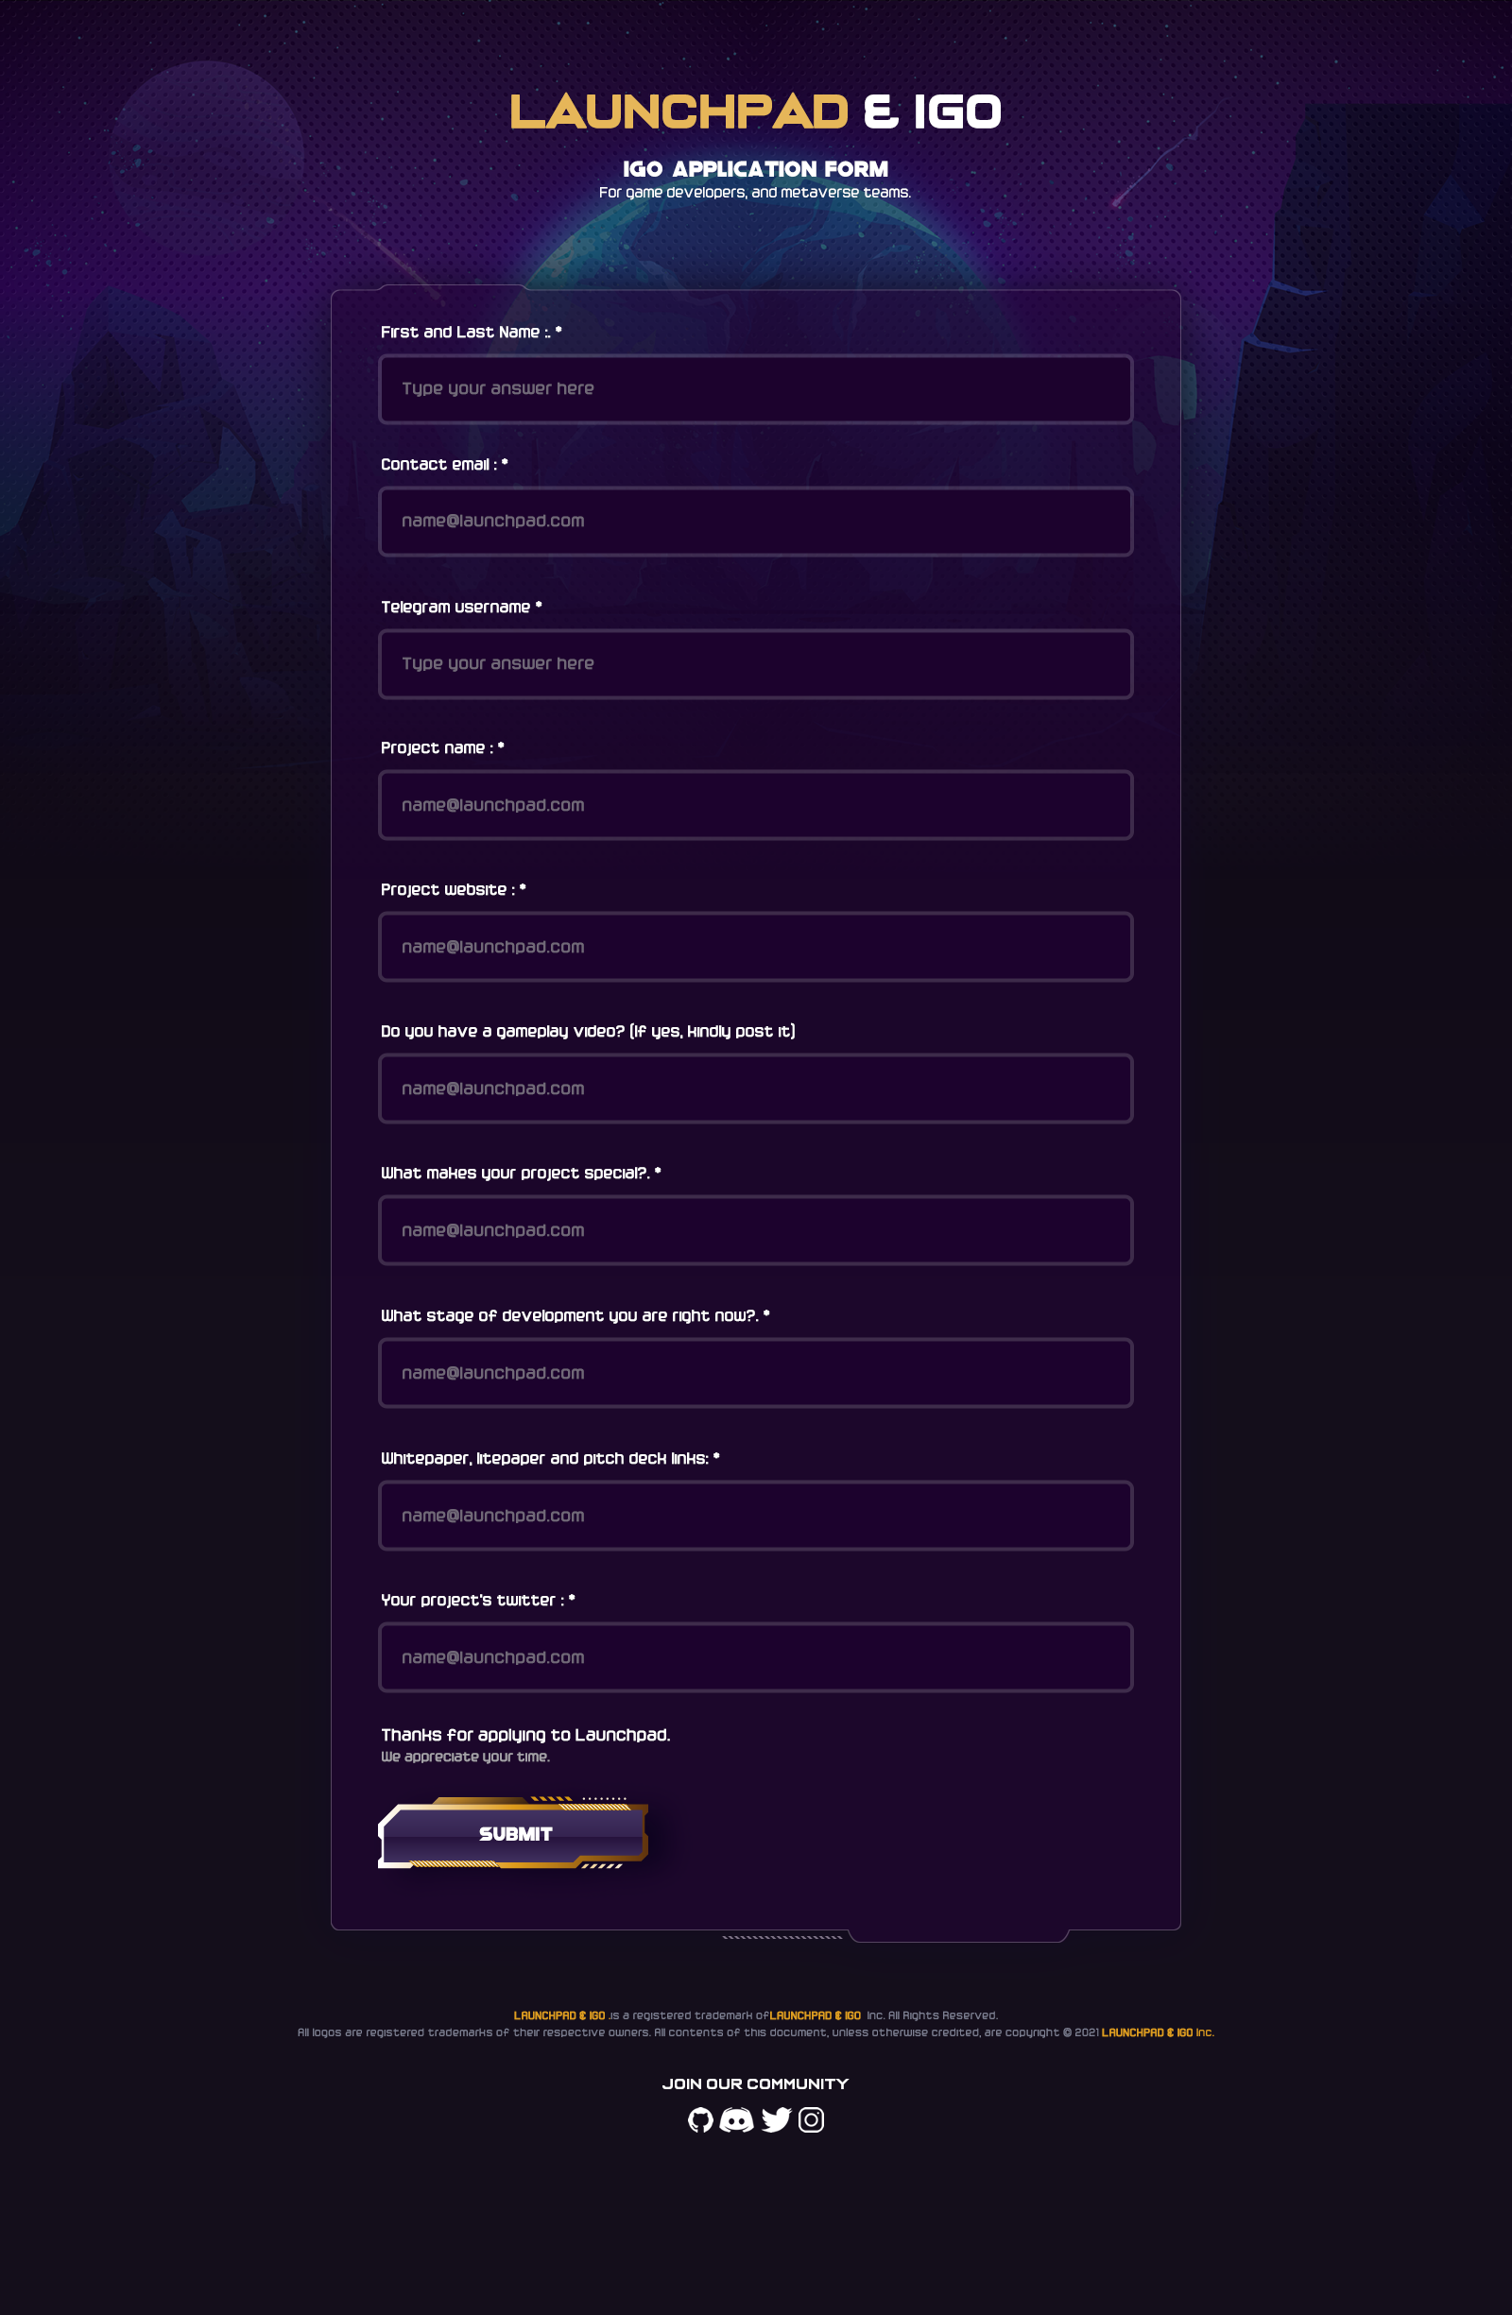
Task: Focus the First and Last Name field
Action: pos(755,389)
